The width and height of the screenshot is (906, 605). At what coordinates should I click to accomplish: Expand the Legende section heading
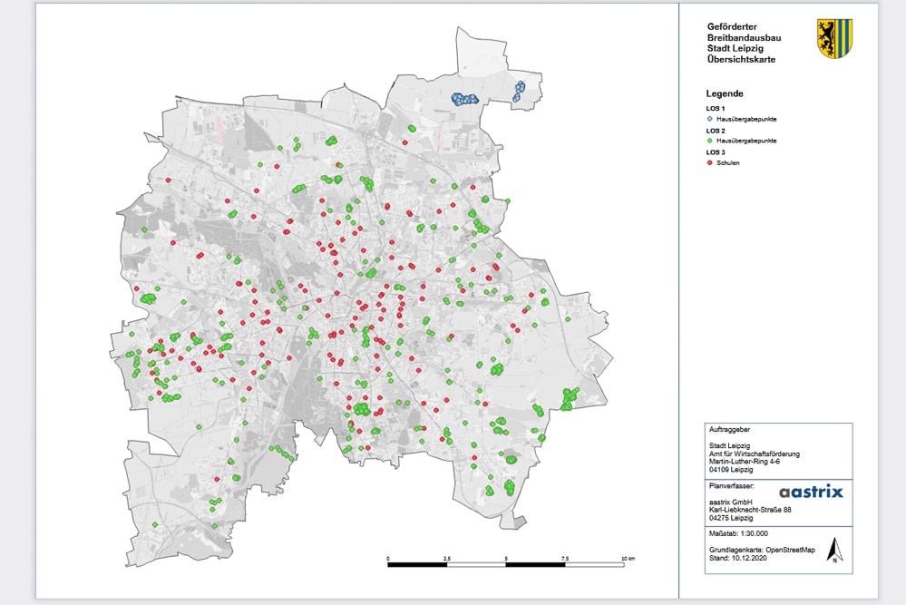point(724,93)
